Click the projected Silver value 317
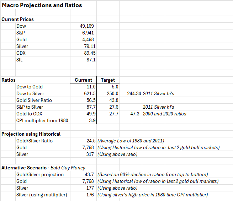This screenshot has width=233, height=201. click(x=90, y=154)
